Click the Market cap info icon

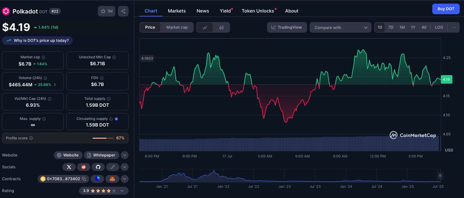[43, 57]
